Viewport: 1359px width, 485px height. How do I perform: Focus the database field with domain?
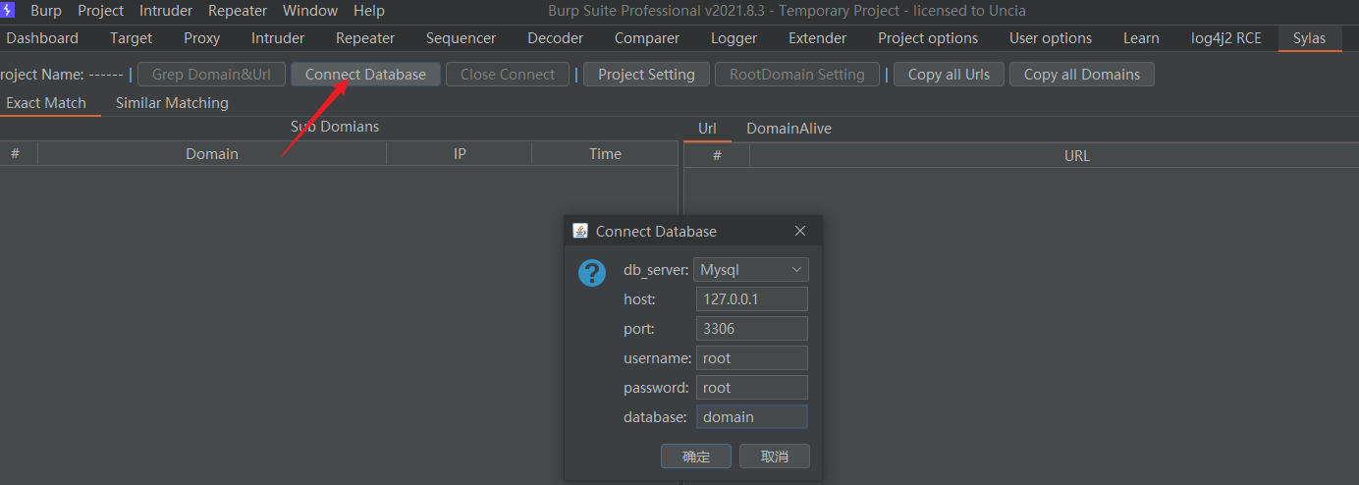pos(752,417)
